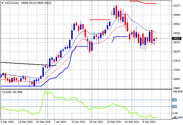Select the 31077 price axis label
The width and height of the screenshot is (183, 125).
(177, 6)
